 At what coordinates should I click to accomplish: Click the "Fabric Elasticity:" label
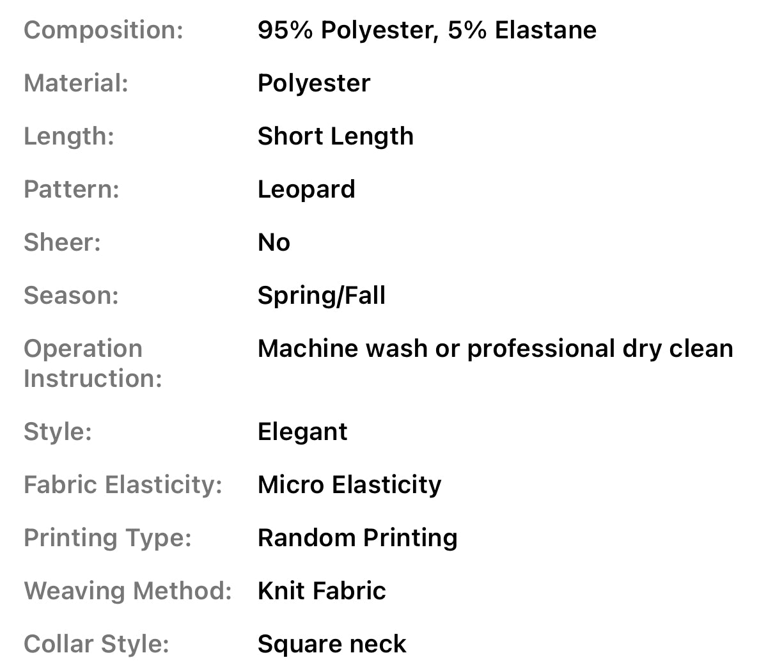tap(123, 485)
